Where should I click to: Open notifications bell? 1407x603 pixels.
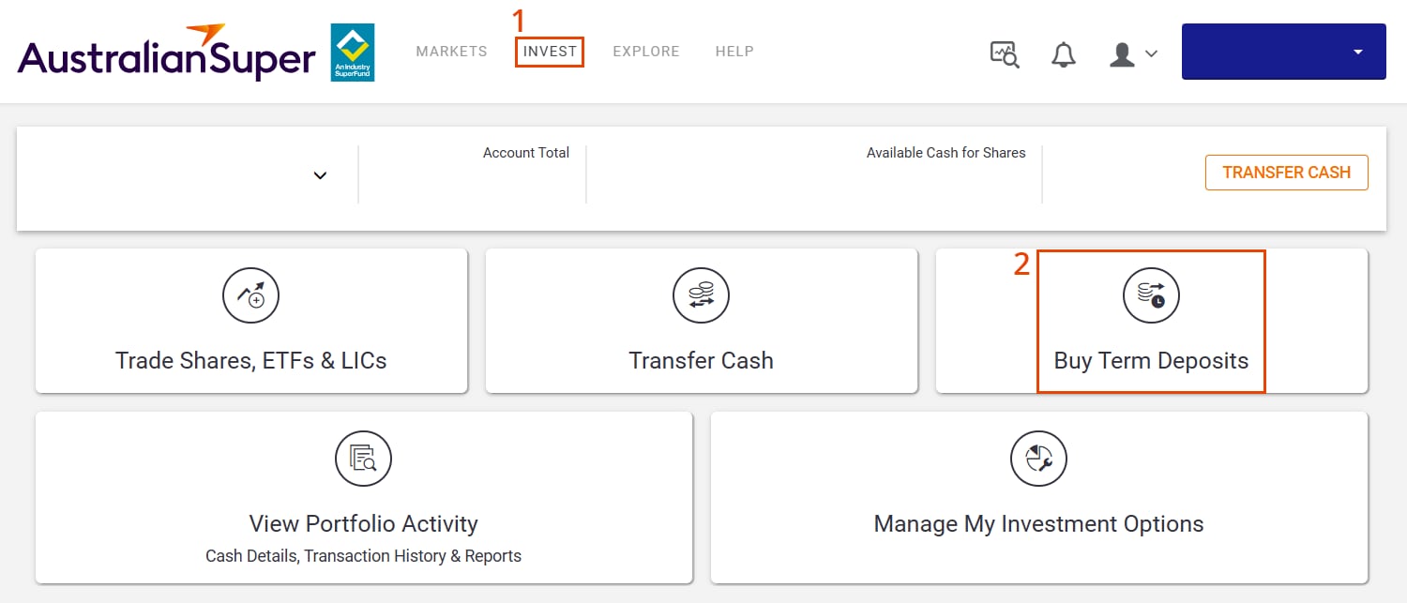pyautogui.click(x=1063, y=54)
